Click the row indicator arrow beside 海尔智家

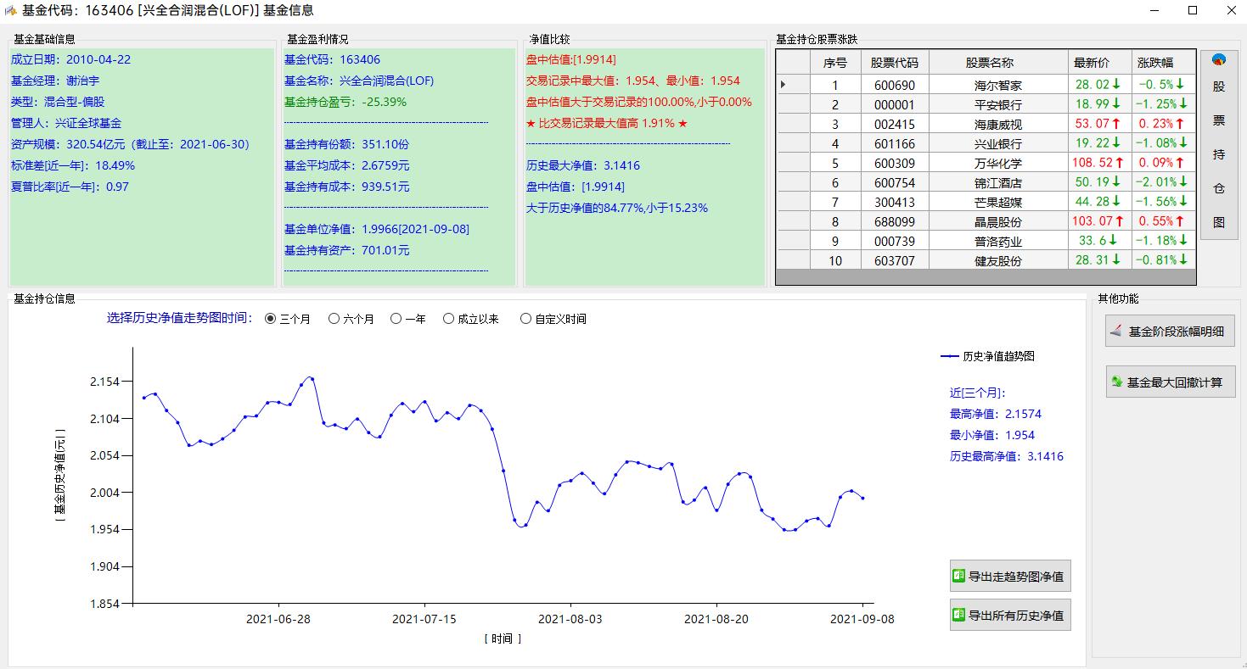coord(783,84)
